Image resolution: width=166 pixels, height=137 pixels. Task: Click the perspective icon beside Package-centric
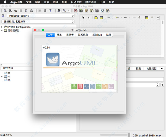pyautogui.click(x=3, y=16)
